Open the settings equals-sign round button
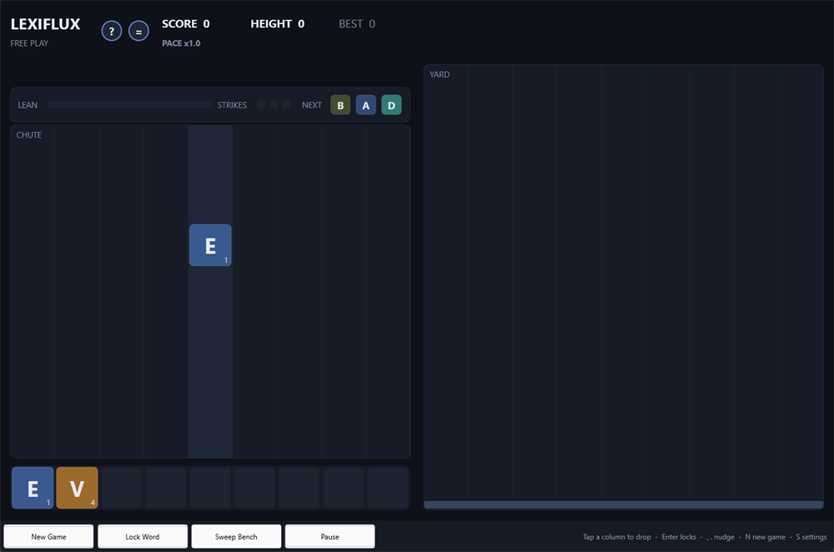834x552 pixels. click(x=138, y=32)
